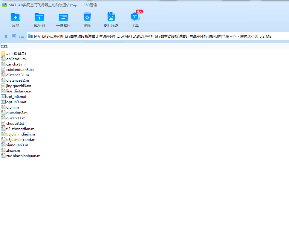Click the MATLAB icon beside zuobiaobianhuan.m
Viewport: 289px width, 245px height.
pos(3,156)
